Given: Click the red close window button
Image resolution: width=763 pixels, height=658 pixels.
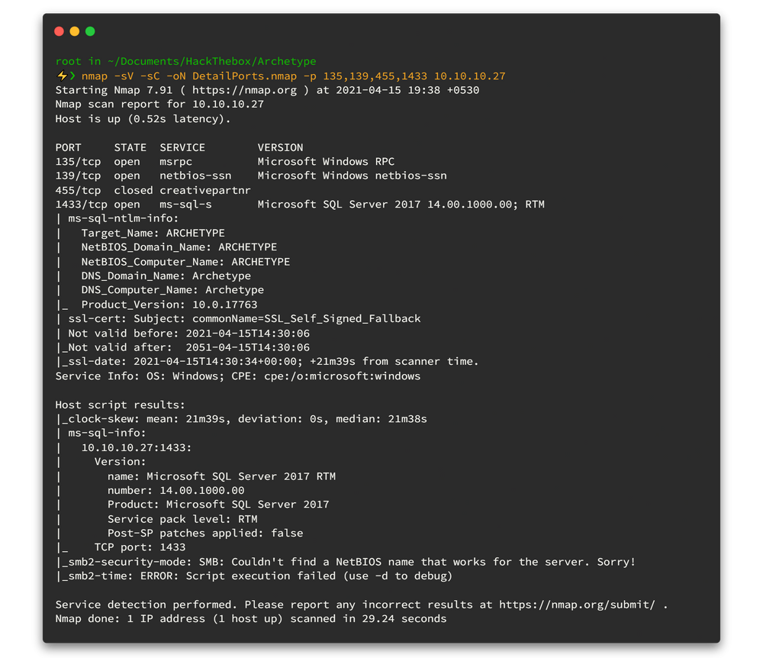Looking at the screenshot, I should pos(60,31).
